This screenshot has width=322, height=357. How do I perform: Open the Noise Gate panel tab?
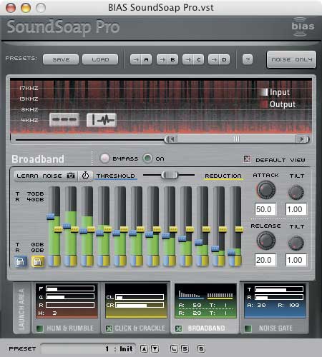pos(275,328)
